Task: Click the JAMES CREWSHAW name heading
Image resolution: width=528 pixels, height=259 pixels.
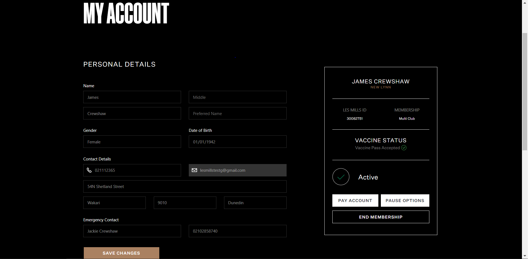Action: (381, 81)
